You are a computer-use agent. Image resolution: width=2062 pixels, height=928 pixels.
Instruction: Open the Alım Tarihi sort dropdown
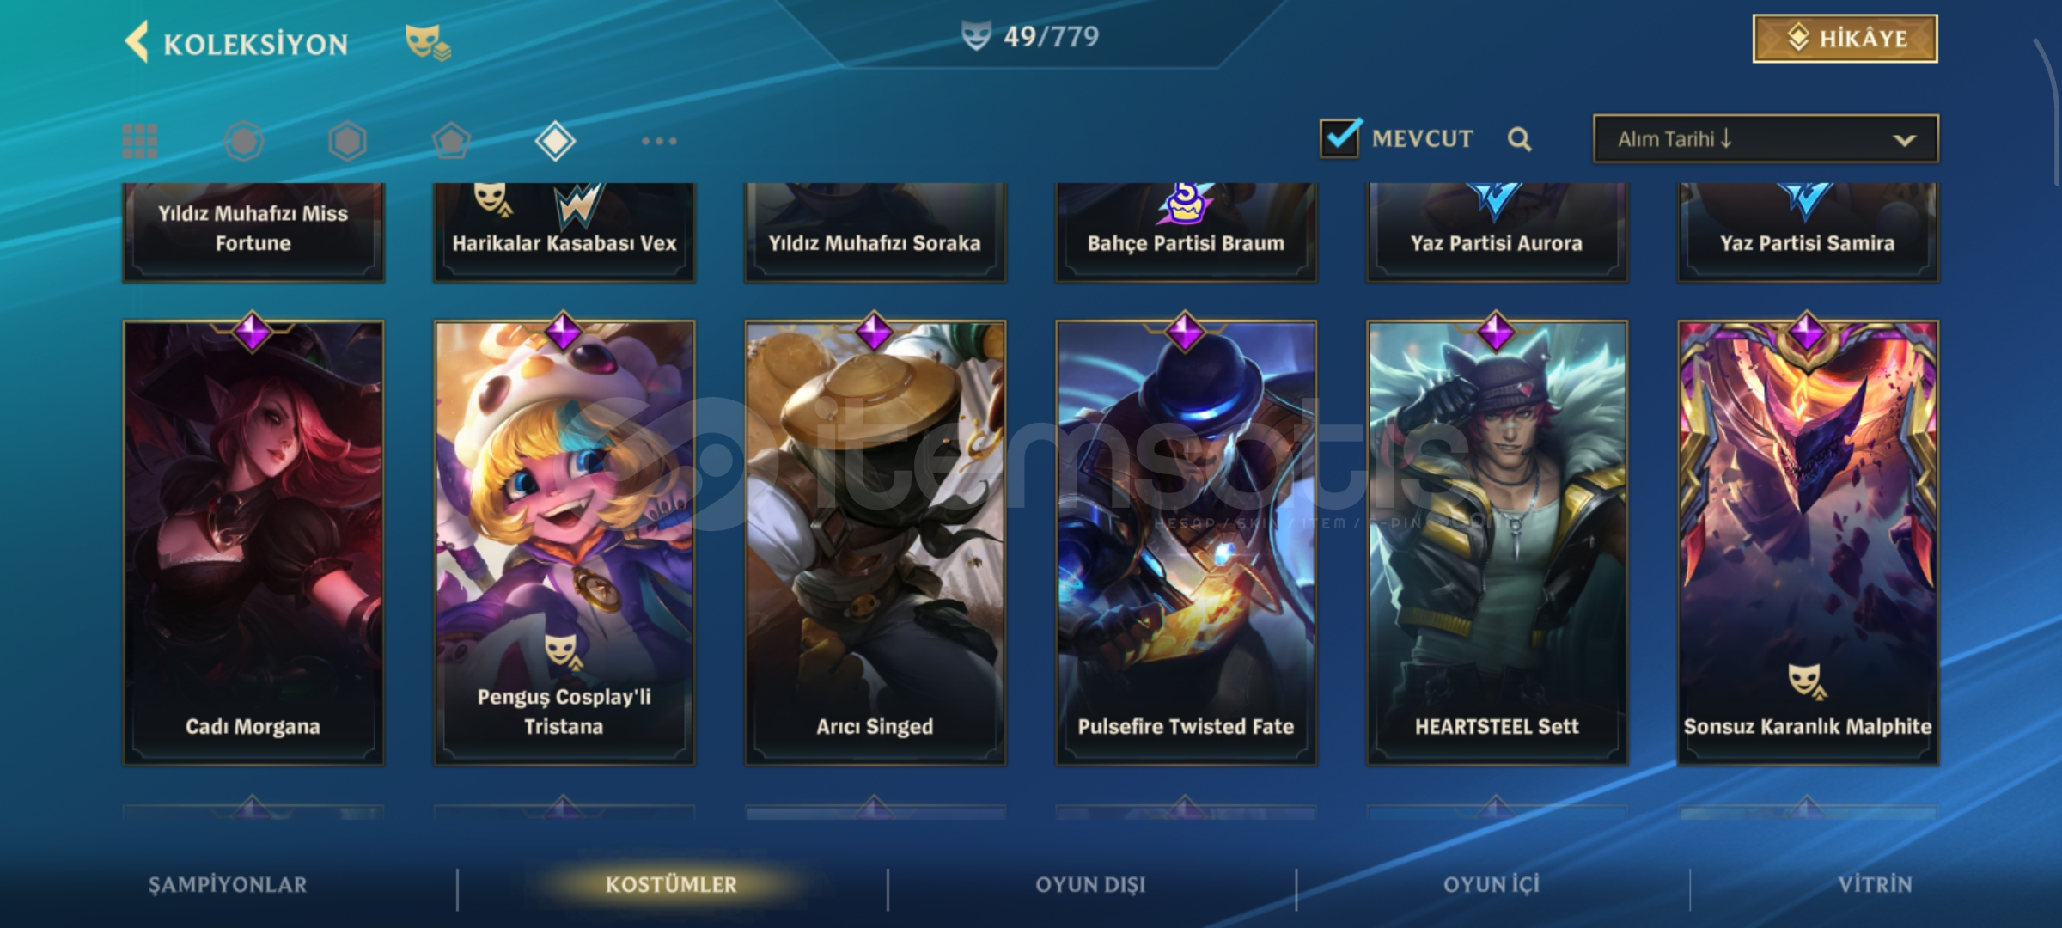click(1766, 139)
